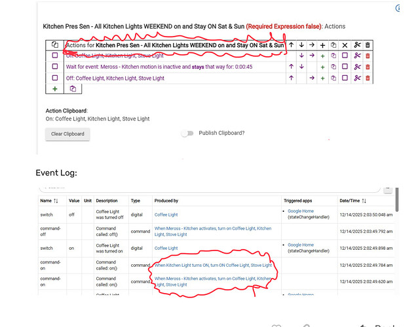Indent the 'Off: Coffee Light' action with right arrow
This screenshot has height=327, width=418.
click(x=312, y=78)
